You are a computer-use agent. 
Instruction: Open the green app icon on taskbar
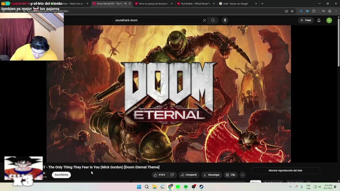[x=178, y=187]
